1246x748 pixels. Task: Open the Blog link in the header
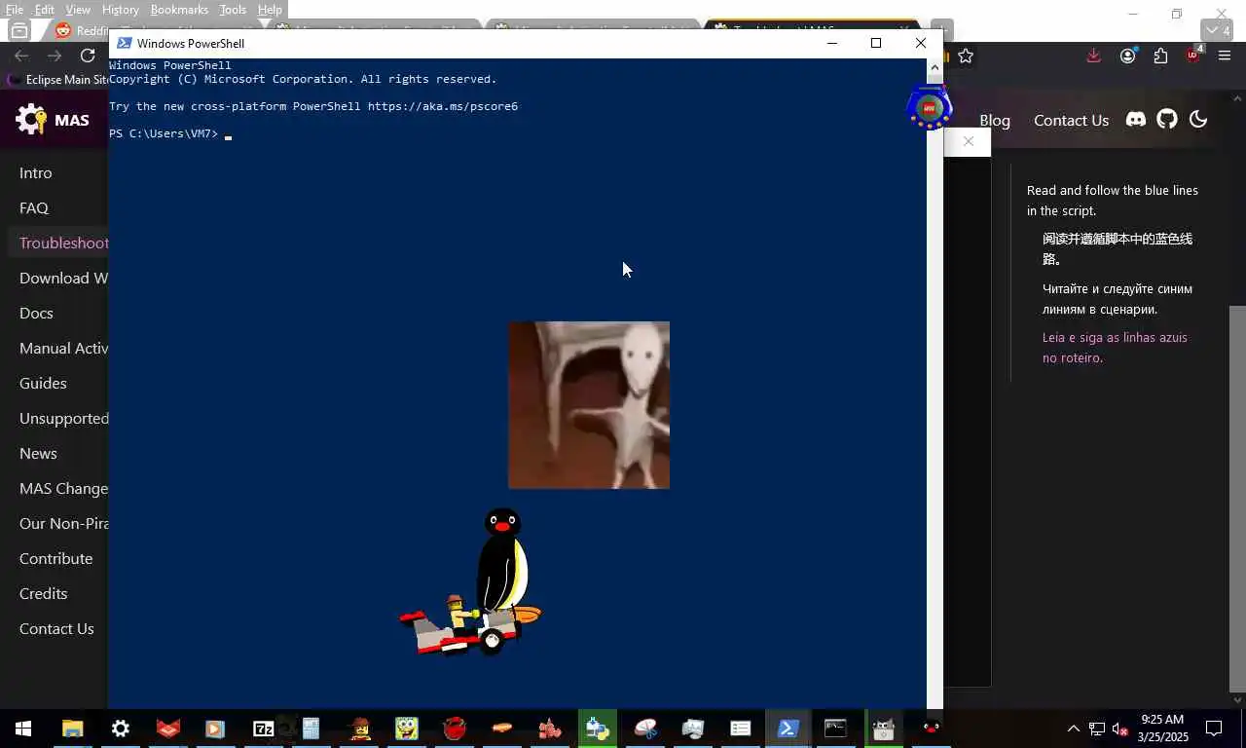[995, 120]
